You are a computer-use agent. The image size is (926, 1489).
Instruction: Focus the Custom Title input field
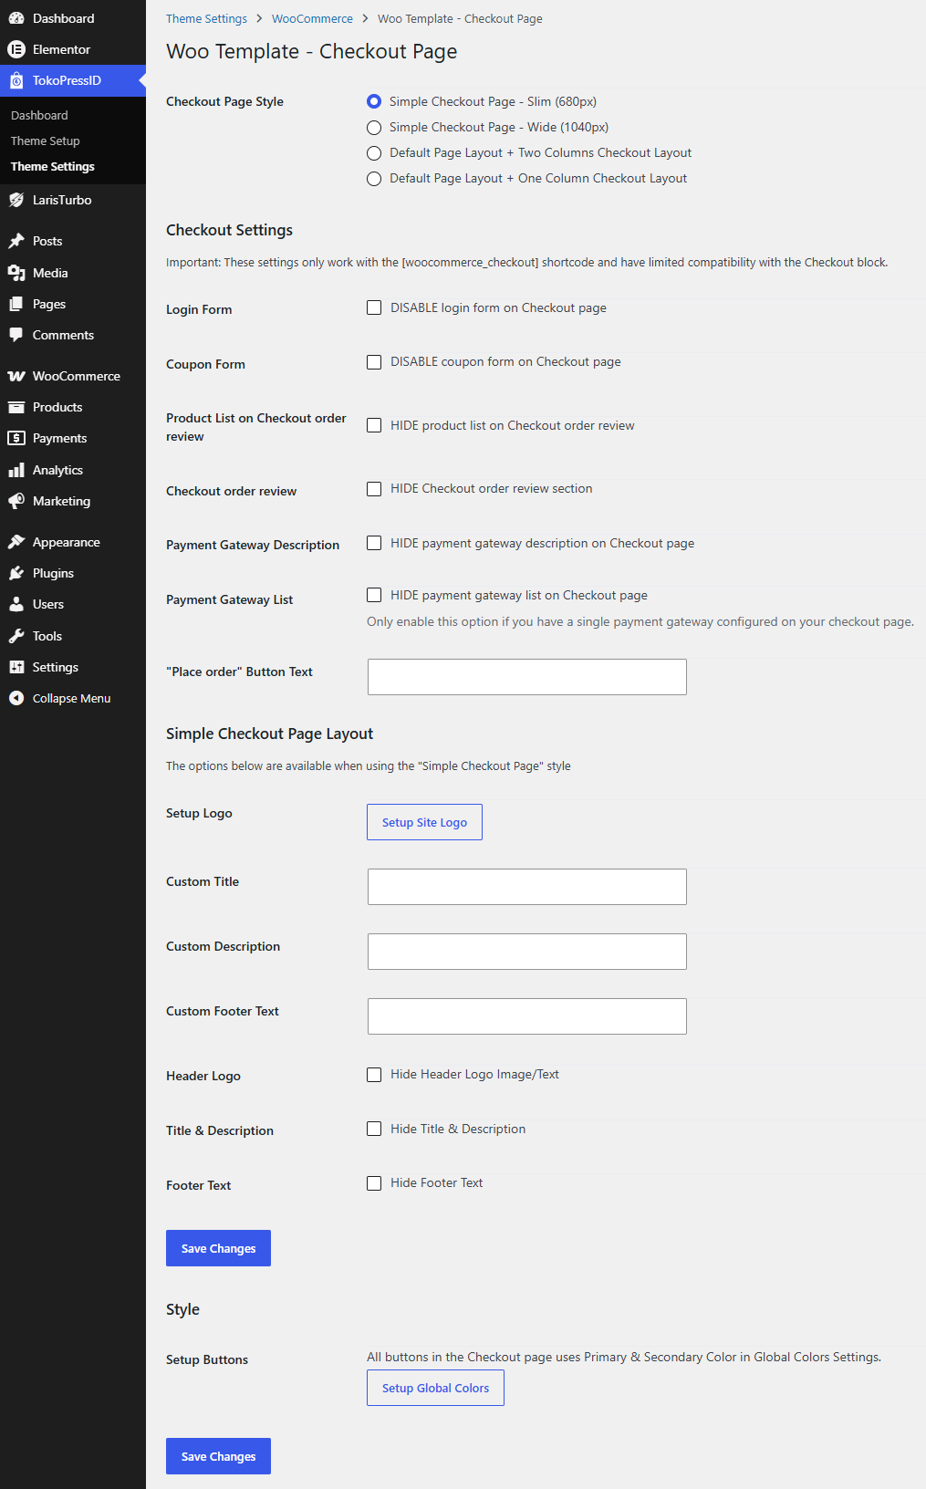point(527,887)
